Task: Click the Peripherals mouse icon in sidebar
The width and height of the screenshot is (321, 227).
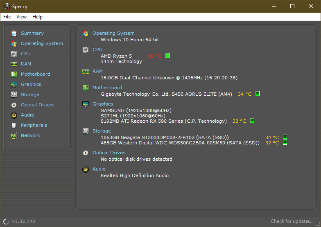Action: [14, 125]
